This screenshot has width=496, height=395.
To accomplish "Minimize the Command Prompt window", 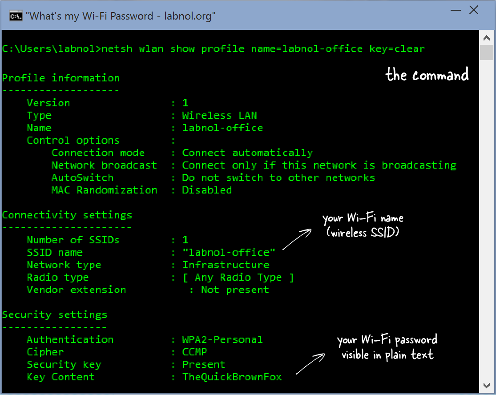I will (x=455, y=10).
